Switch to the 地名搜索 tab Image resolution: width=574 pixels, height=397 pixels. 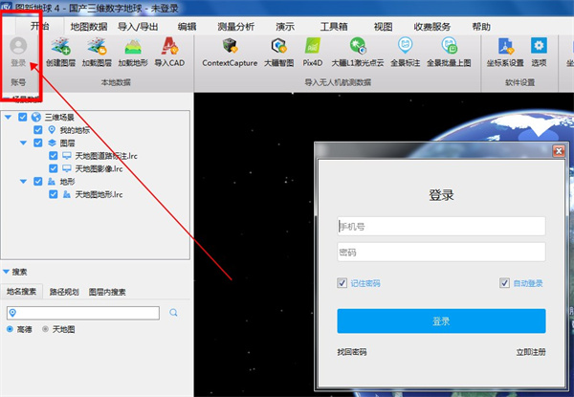[x=22, y=292]
